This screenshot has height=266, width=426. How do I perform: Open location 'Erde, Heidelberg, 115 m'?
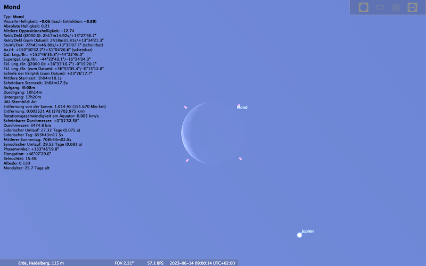(41, 263)
